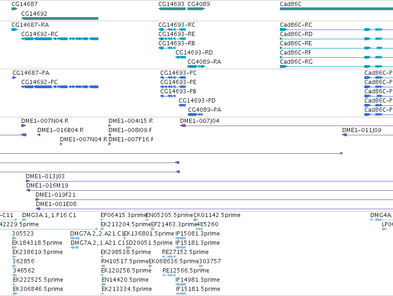This screenshot has height=296, width=393.
Task: Select protein CG14693-PC label
Action: [x=178, y=73]
